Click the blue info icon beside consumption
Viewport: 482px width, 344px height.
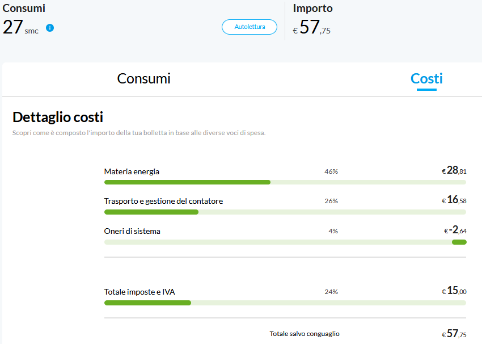point(50,27)
